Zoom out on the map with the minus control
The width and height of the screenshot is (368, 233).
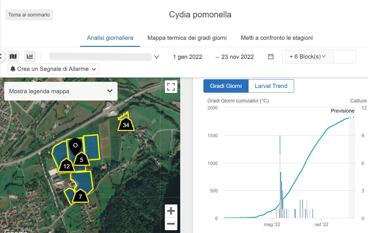pyautogui.click(x=171, y=224)
